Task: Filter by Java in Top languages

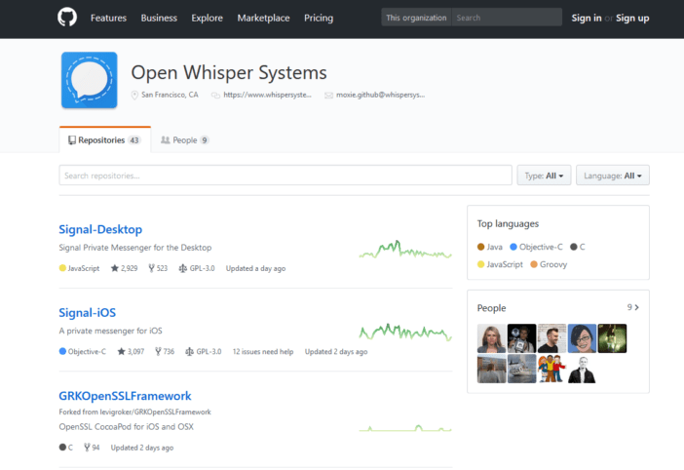Action: (x=490, y=247)
